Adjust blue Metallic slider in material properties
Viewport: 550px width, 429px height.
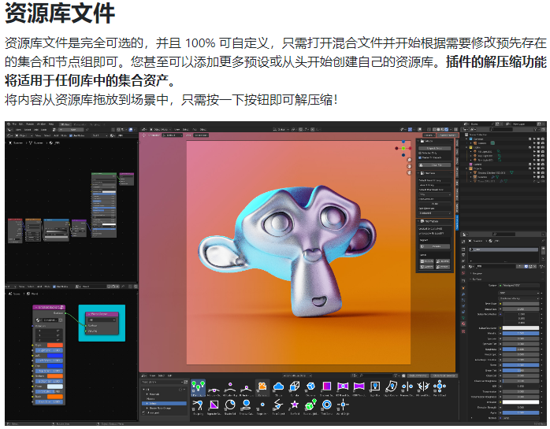(521, 333)
